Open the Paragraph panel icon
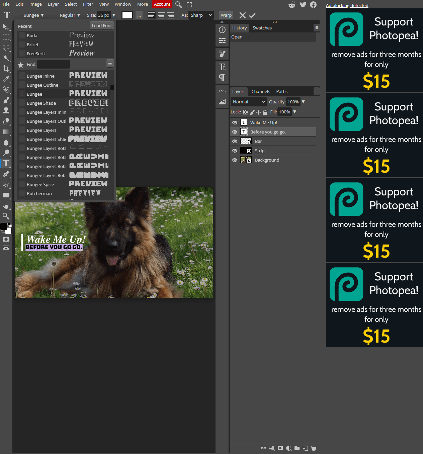Screen dimensions: 423x454 (x=222, y=78)
